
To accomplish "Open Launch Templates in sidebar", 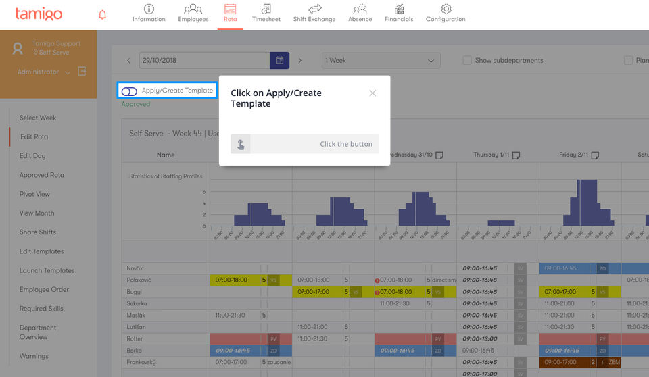I will (x=47, y=270).
